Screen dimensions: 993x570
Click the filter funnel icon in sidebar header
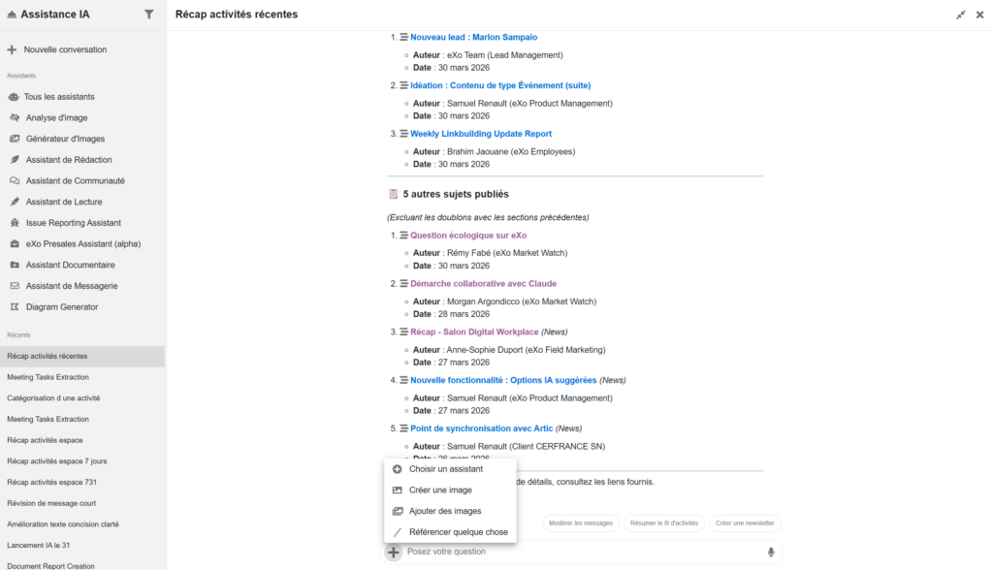pyautogui.click(x=148, y=15)
